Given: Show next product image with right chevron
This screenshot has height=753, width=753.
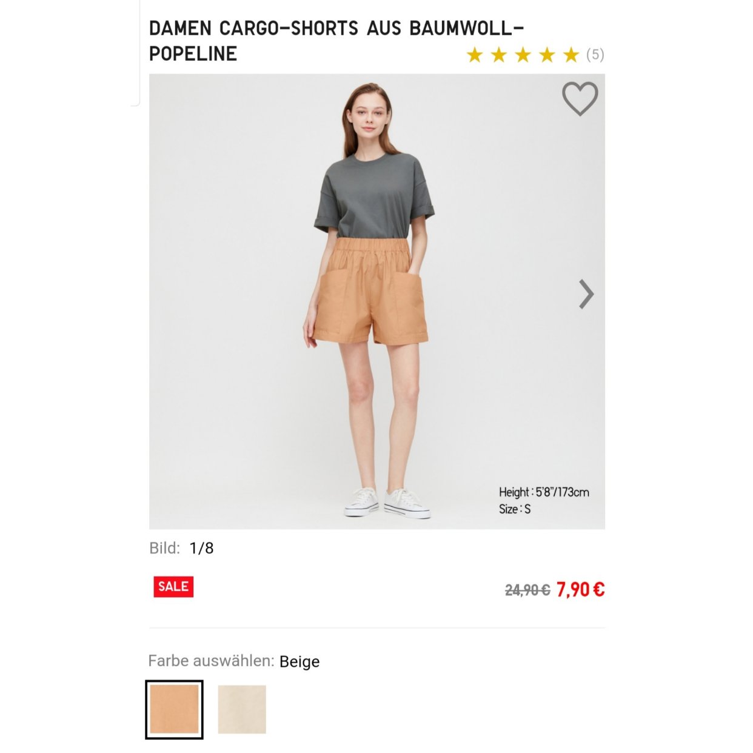Looking at the screenshot, I should pyautogui.click(x=586, y=294).
